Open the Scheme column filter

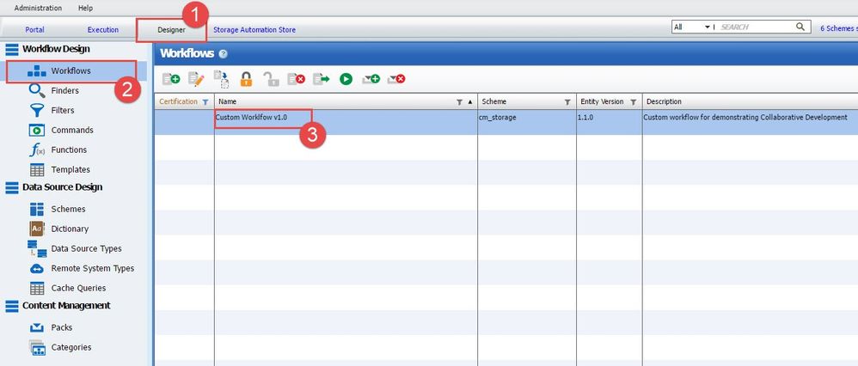(567, 102)
